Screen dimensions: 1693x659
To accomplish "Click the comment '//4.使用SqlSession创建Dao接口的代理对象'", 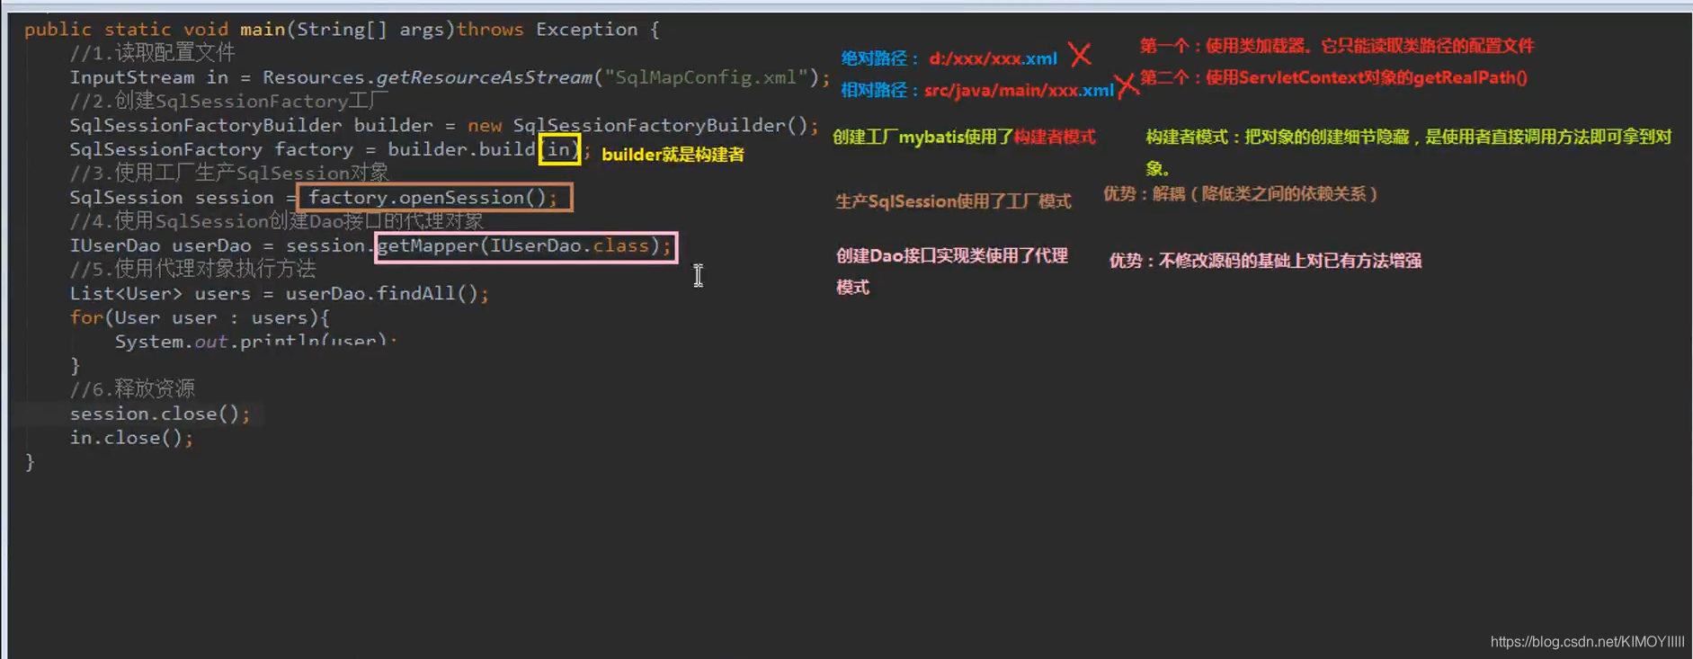I will click(277, 221).
